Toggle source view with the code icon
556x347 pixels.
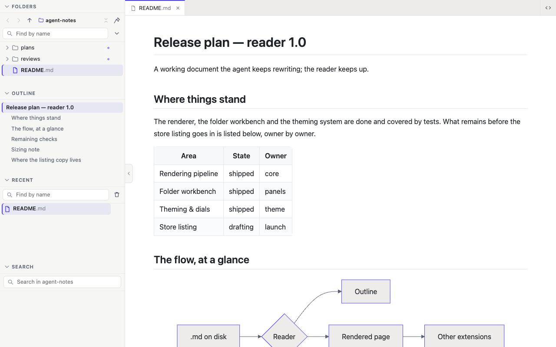tap(548, 8)
